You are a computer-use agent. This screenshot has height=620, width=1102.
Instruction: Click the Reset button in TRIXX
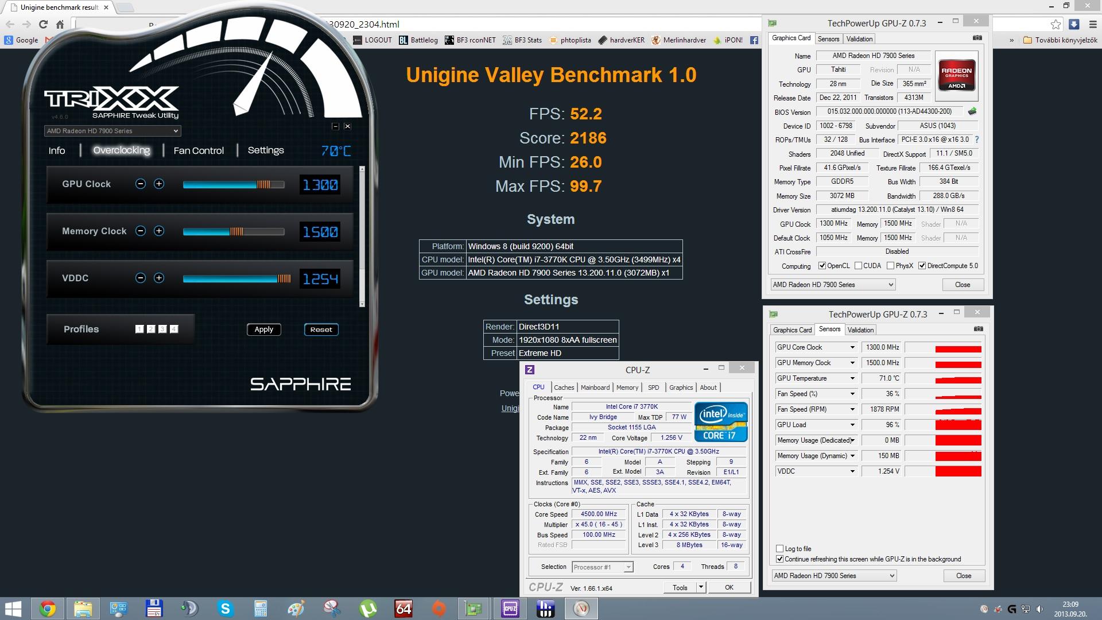(321, 330)
